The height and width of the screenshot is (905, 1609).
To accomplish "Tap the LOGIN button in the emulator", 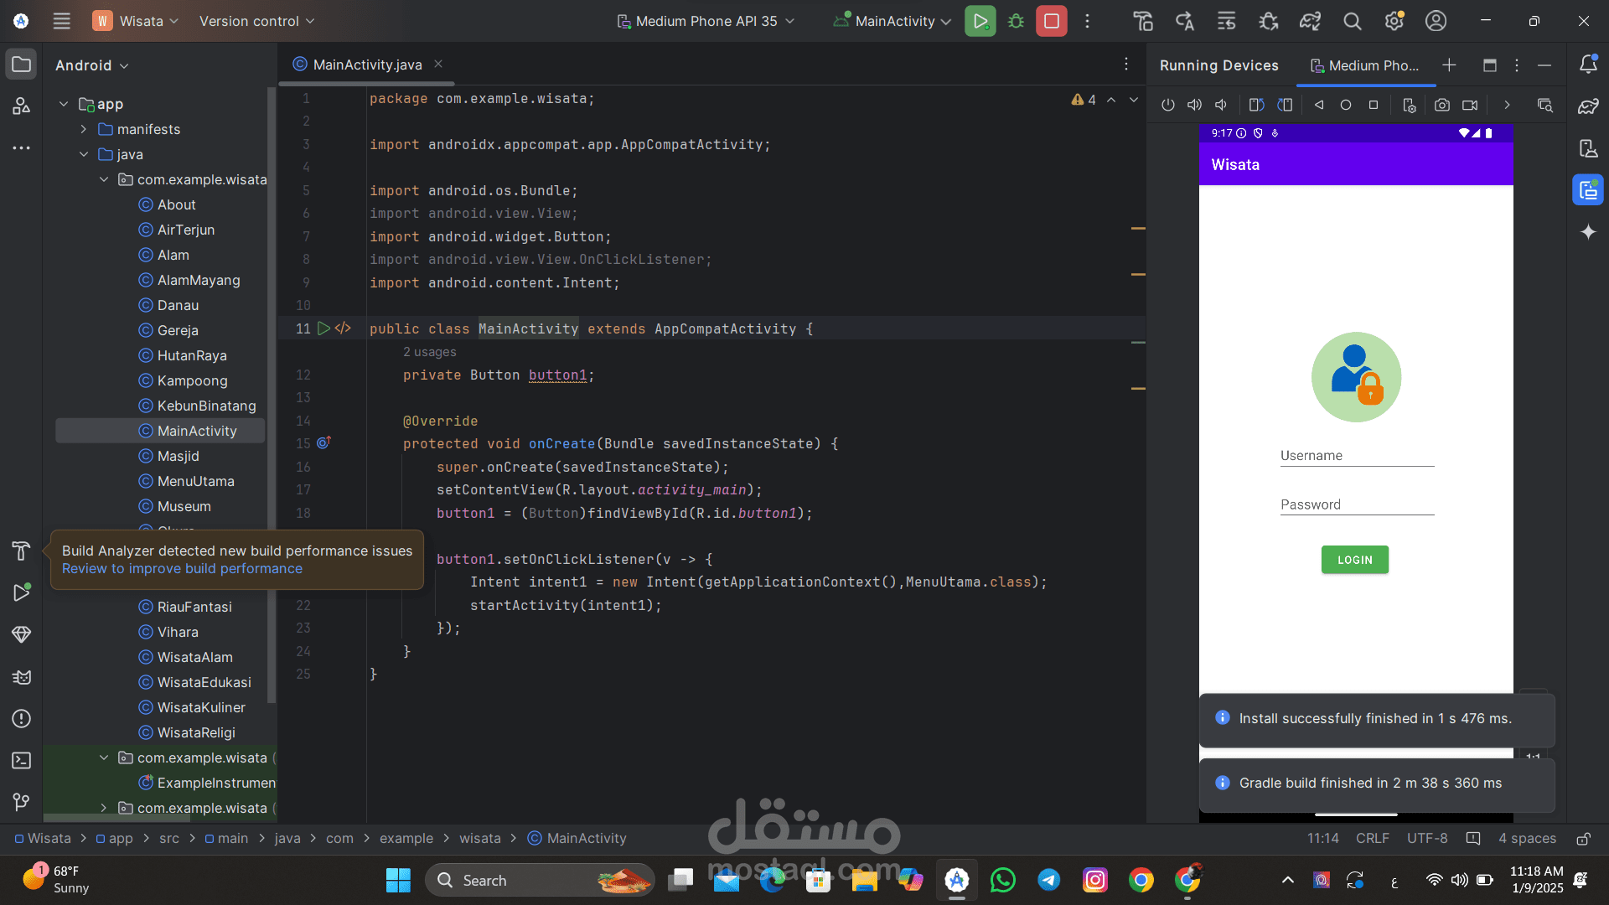I will pyautogui.click(x=1355, y=560).
